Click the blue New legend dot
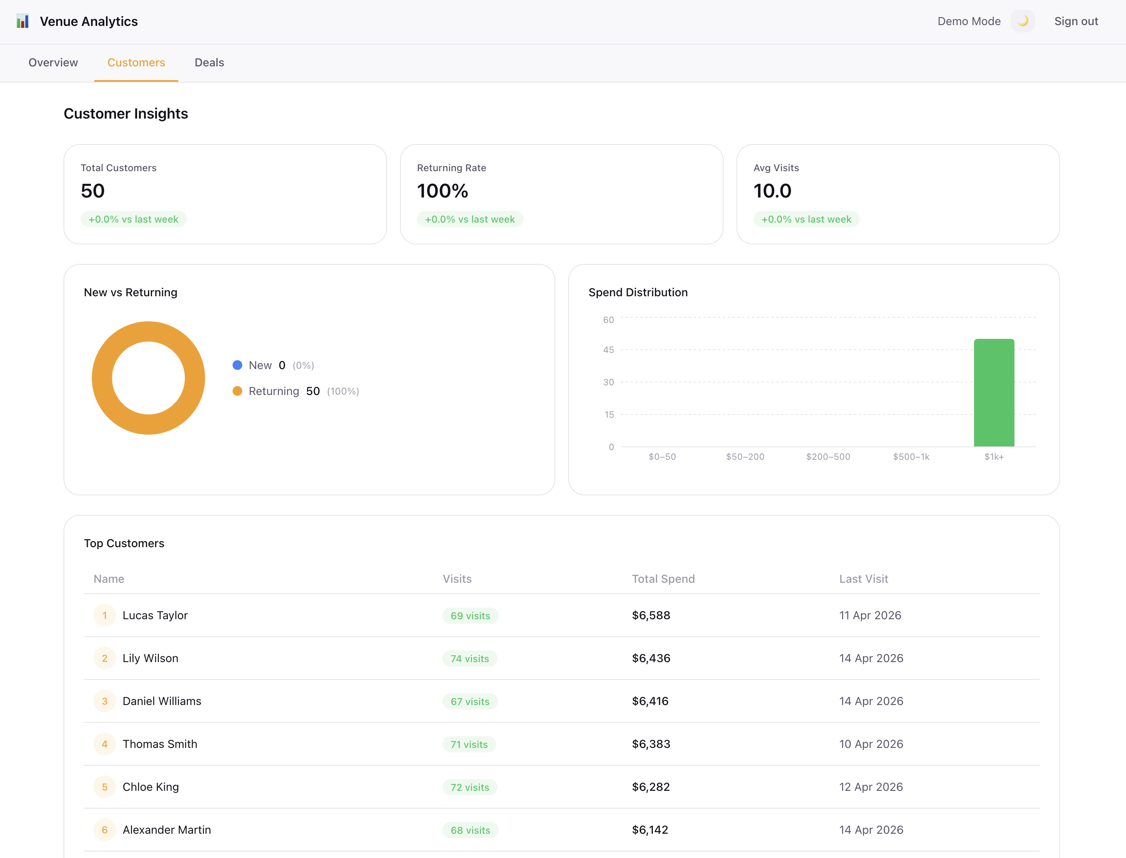The width and height of the screenshot is (1126, 858). [237, 365]
